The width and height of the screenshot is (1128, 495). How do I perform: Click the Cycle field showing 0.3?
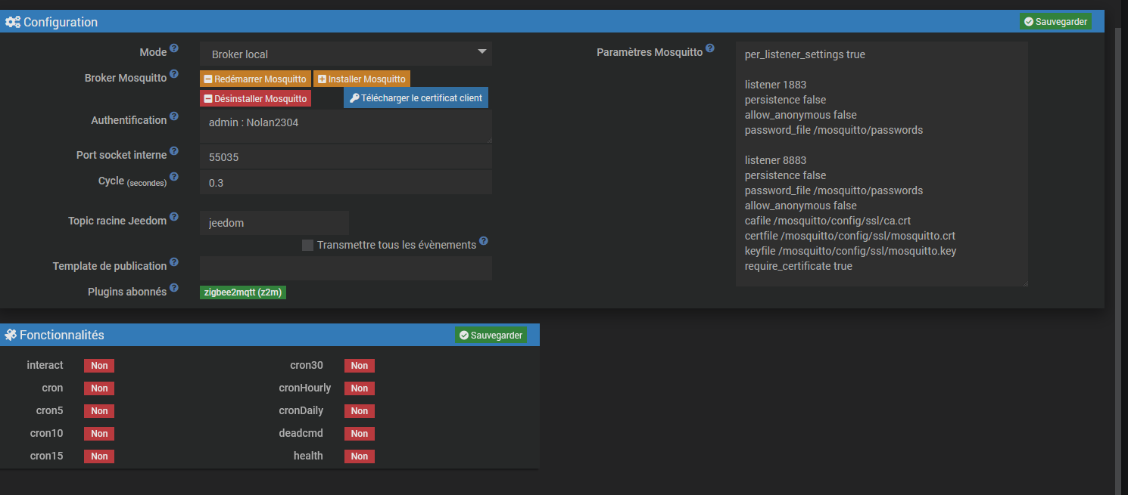coord(346,182)
